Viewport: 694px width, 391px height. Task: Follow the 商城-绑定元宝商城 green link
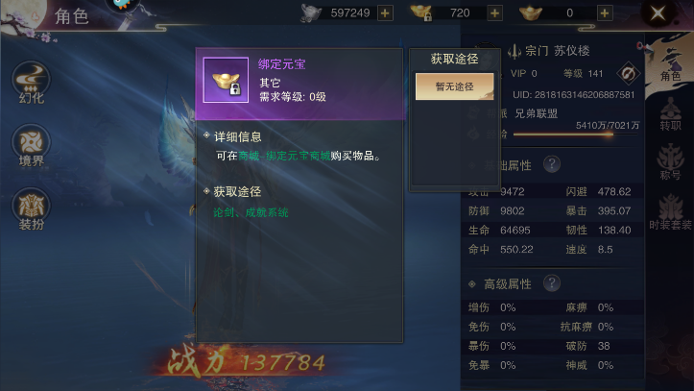coord(284,156)
